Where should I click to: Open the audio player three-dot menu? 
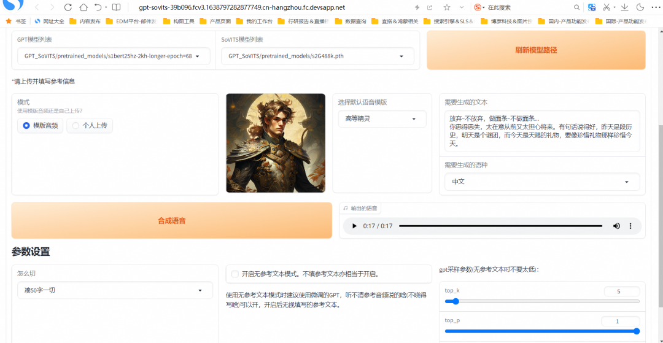[x=630, y=226]
